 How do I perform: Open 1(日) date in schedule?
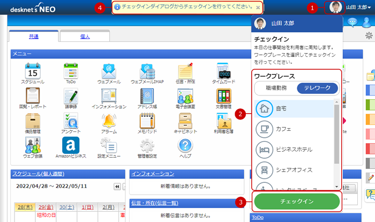87,207
